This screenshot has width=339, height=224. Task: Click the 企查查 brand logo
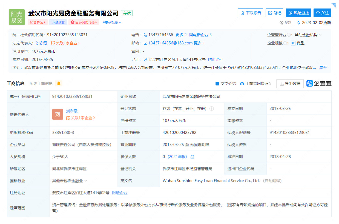(x=319, y=83)
